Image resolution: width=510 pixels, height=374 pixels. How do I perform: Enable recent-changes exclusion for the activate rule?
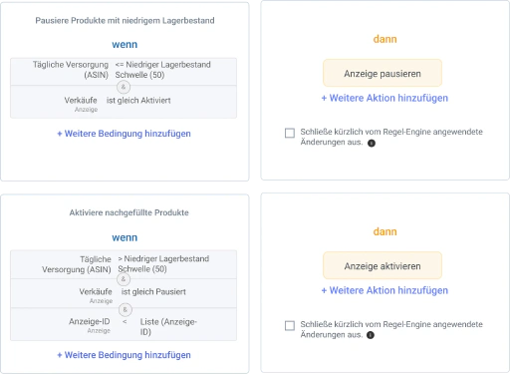click(290, 325)
